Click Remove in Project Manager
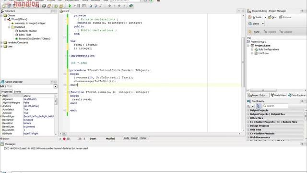Screen dimensions: 307x173 pyautogui.click(x=285, y=17)
